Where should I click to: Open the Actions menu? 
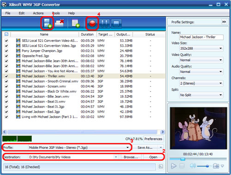click(x=38, y=13)
